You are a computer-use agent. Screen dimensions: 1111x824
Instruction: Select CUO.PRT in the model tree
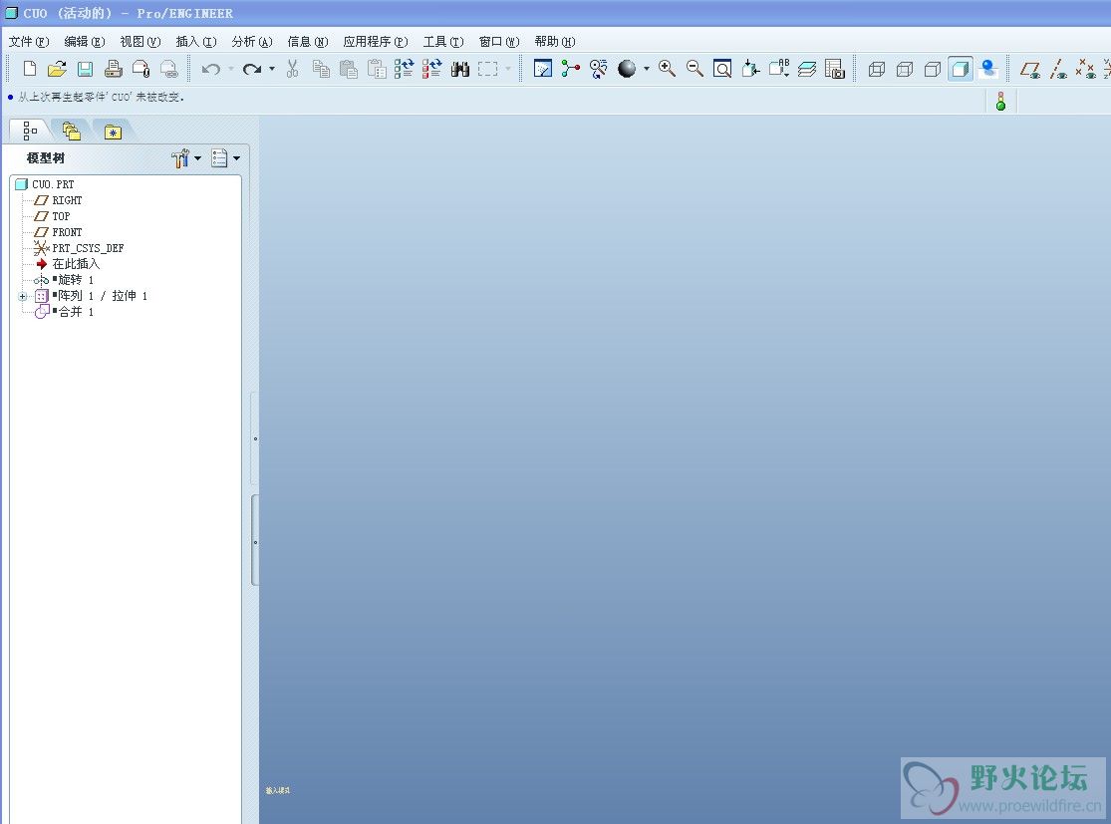click(x=45, y=184)
